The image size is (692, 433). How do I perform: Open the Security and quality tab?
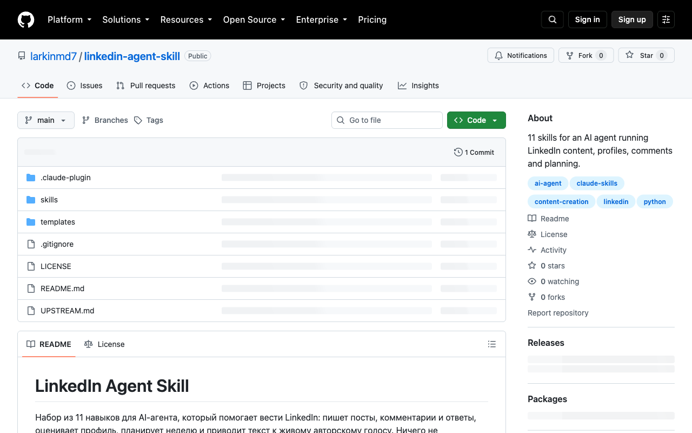coord(341,86)
